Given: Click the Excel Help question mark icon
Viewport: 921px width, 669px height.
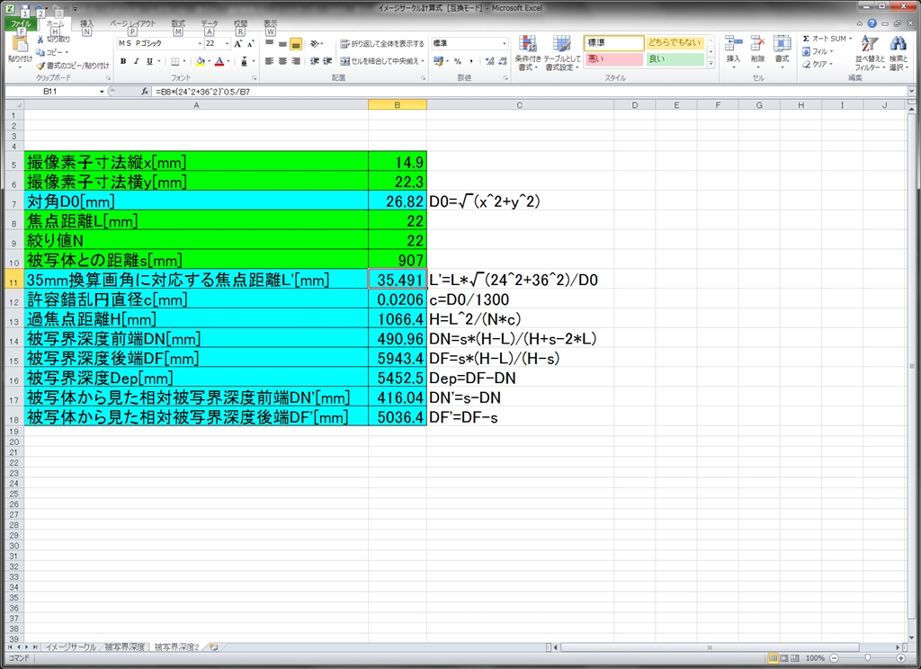Looking at the screenshot, I should tap(872, 23).
